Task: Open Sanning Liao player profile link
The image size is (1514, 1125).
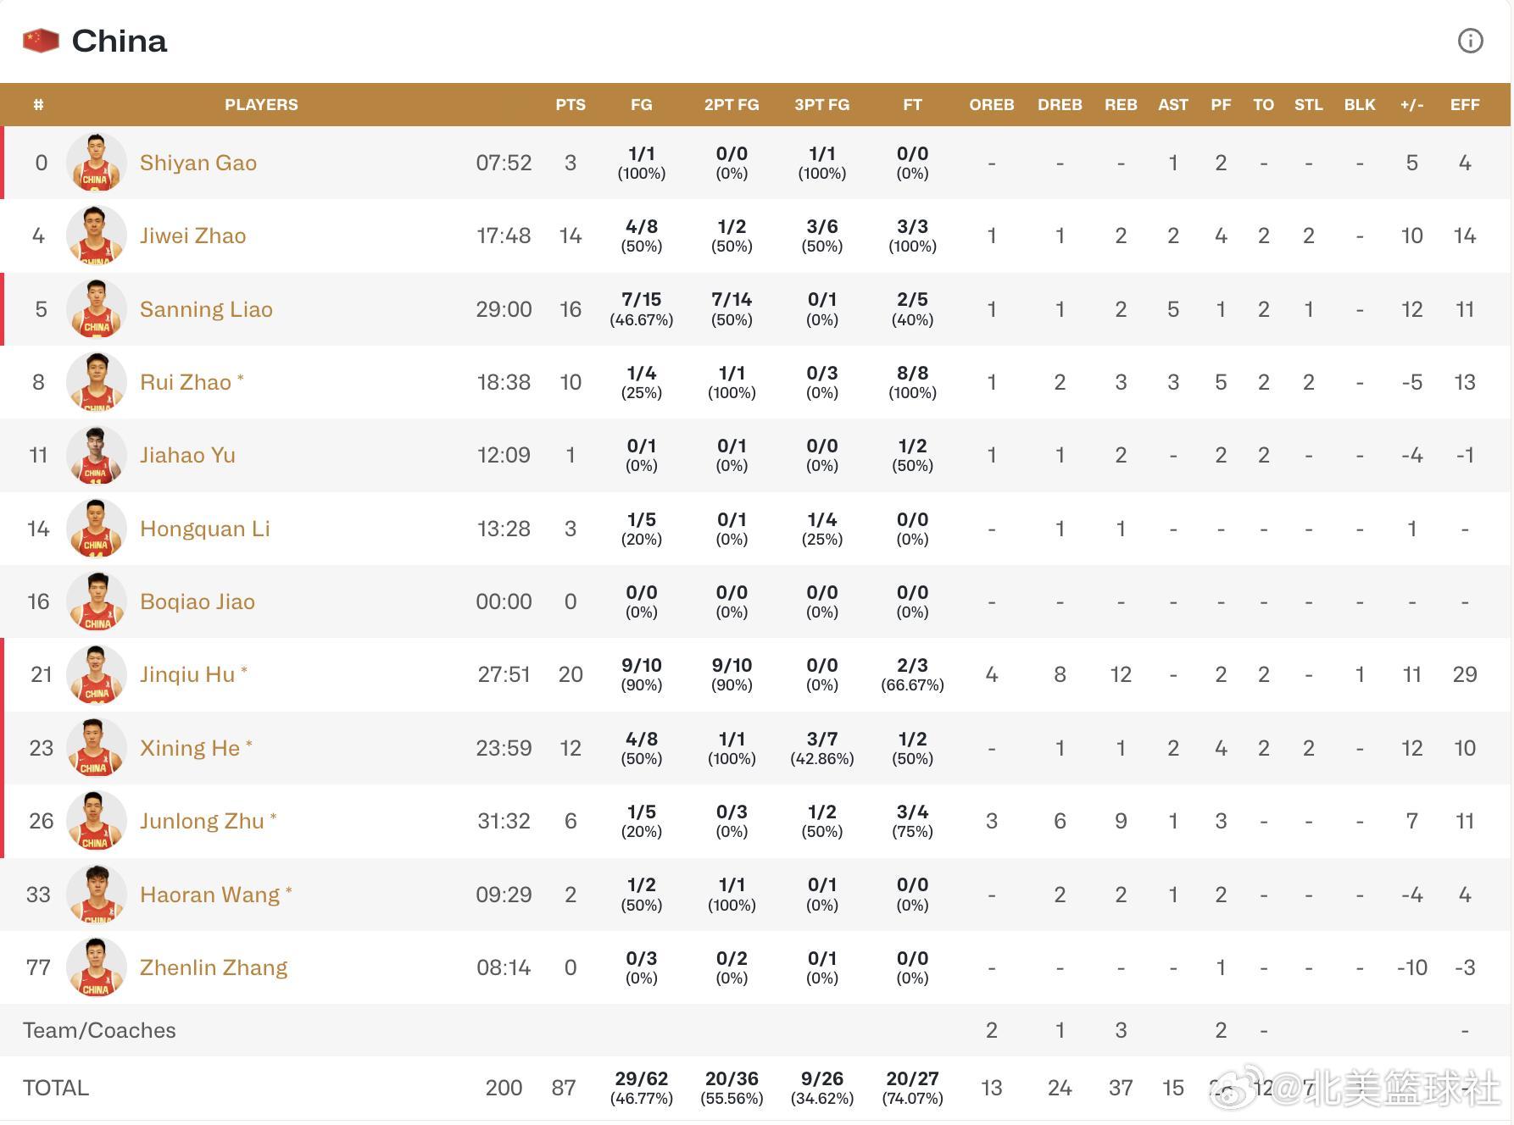Action: pyautogui.click(x=206, y=309)
